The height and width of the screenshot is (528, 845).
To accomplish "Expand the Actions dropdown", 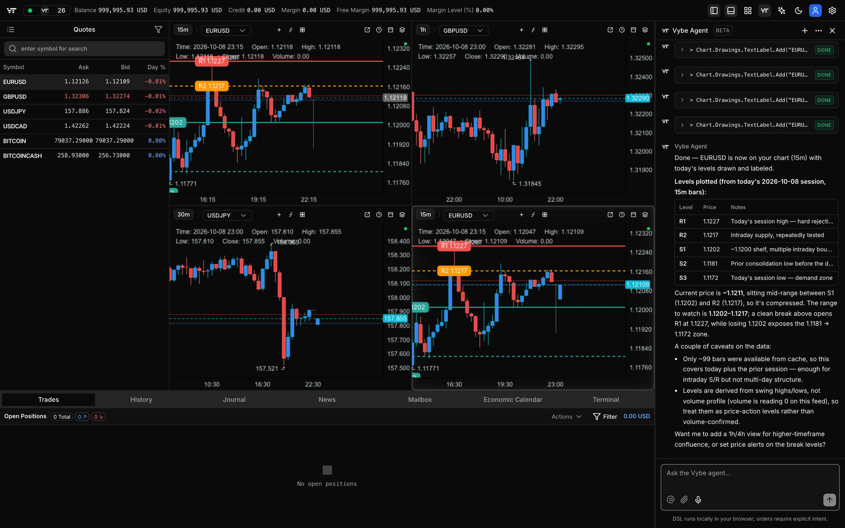I will tap(566, 417).
